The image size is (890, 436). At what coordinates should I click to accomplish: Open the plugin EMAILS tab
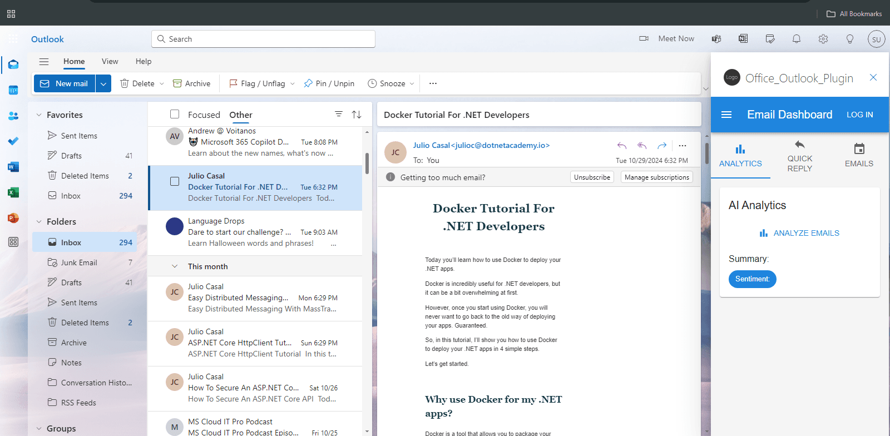pos(859,156)
